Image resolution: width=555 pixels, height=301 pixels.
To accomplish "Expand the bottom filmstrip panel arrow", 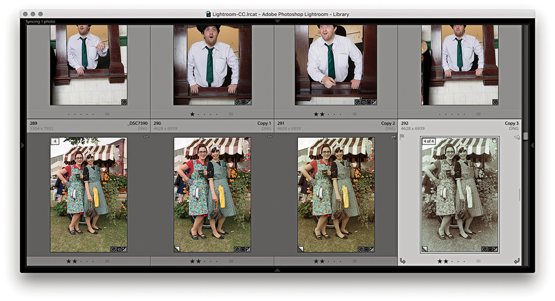I will (x=277, y=269).
